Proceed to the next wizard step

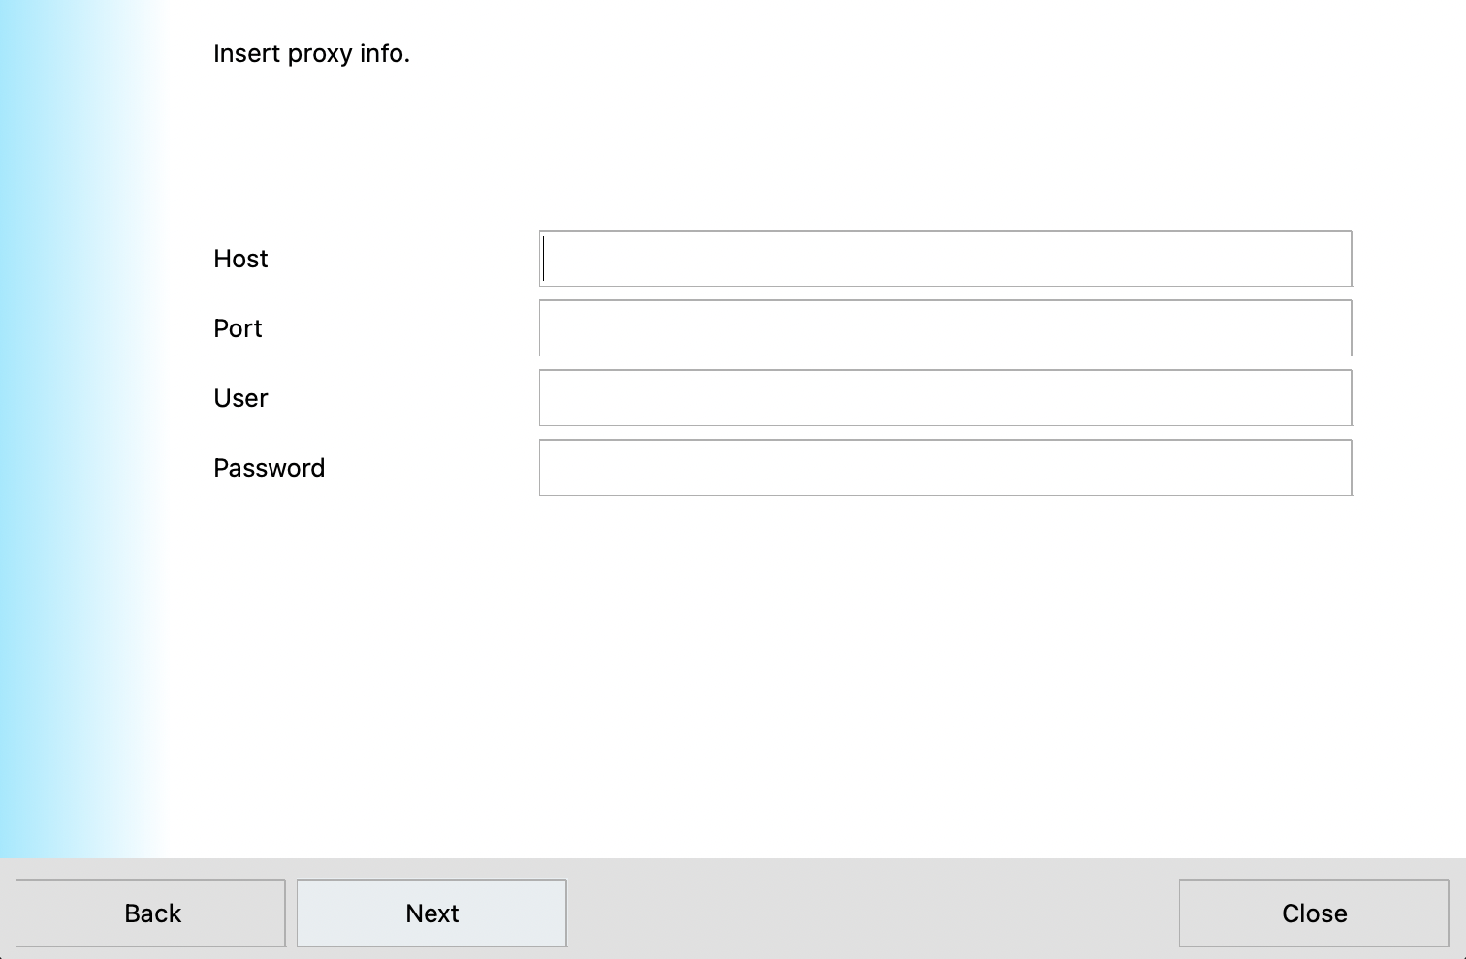(431, 913)
